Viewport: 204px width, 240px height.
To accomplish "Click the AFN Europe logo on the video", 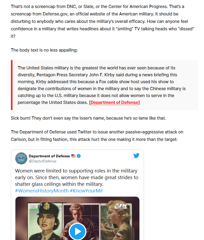I will pyautogui.click(x=121, y=206).
